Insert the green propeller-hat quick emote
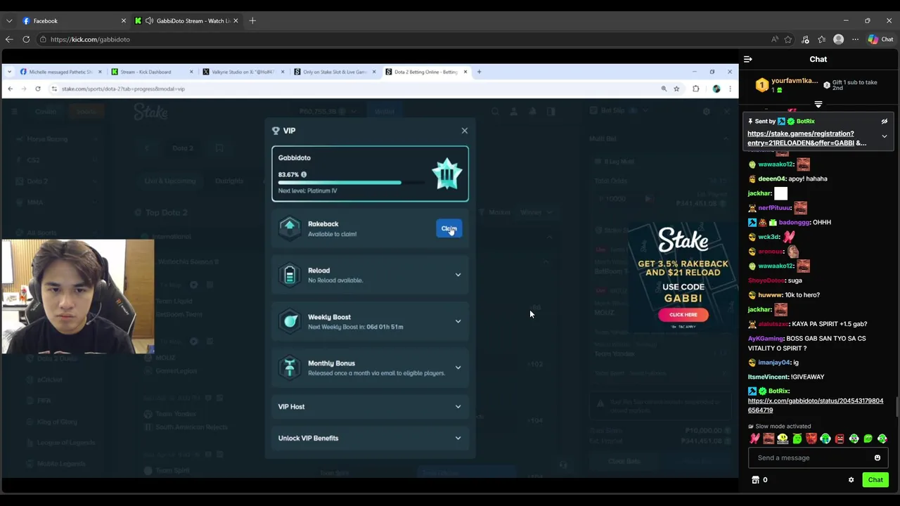 (797, 439)
